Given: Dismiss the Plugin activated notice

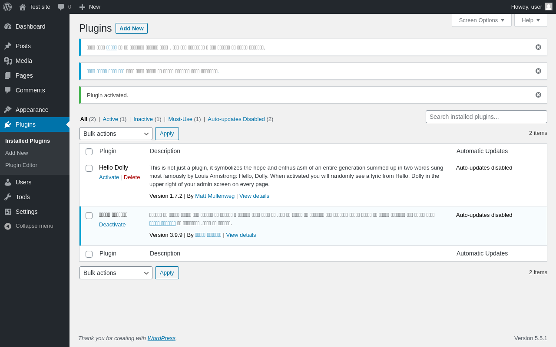Looking at the screenshot, I should point(538,95).
